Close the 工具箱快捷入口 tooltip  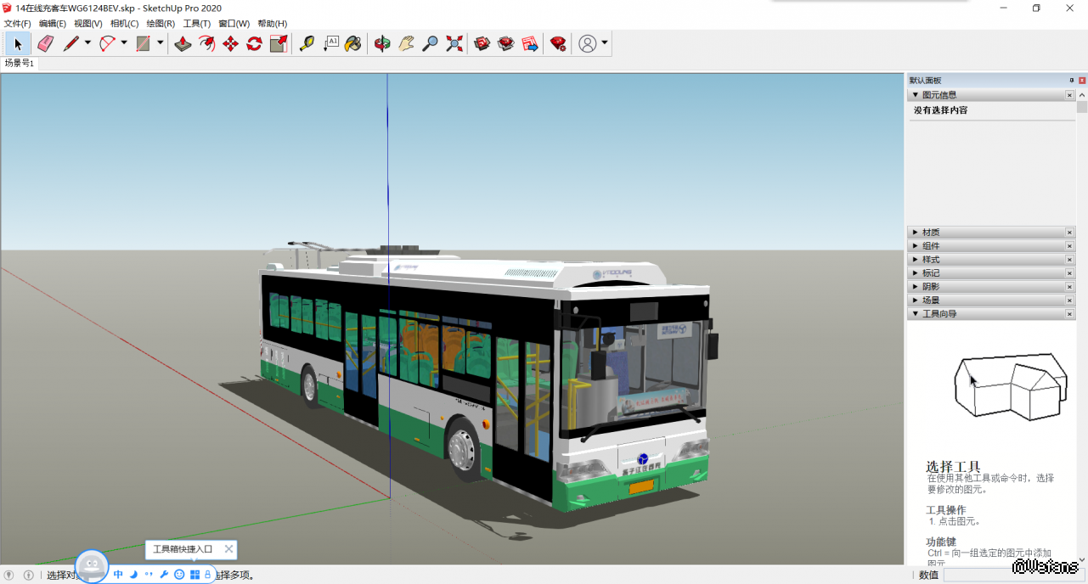228,549
